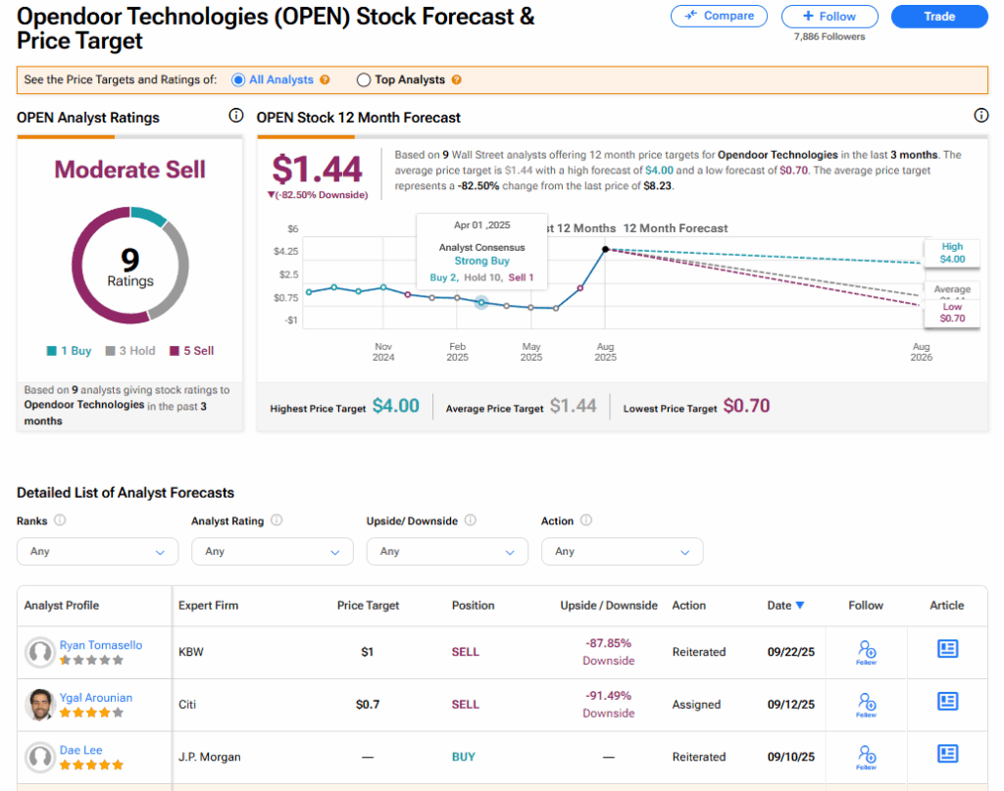Select the Top Analysts radio option
Viewport: 1004px width, 791px height.
tap(364, 80)
